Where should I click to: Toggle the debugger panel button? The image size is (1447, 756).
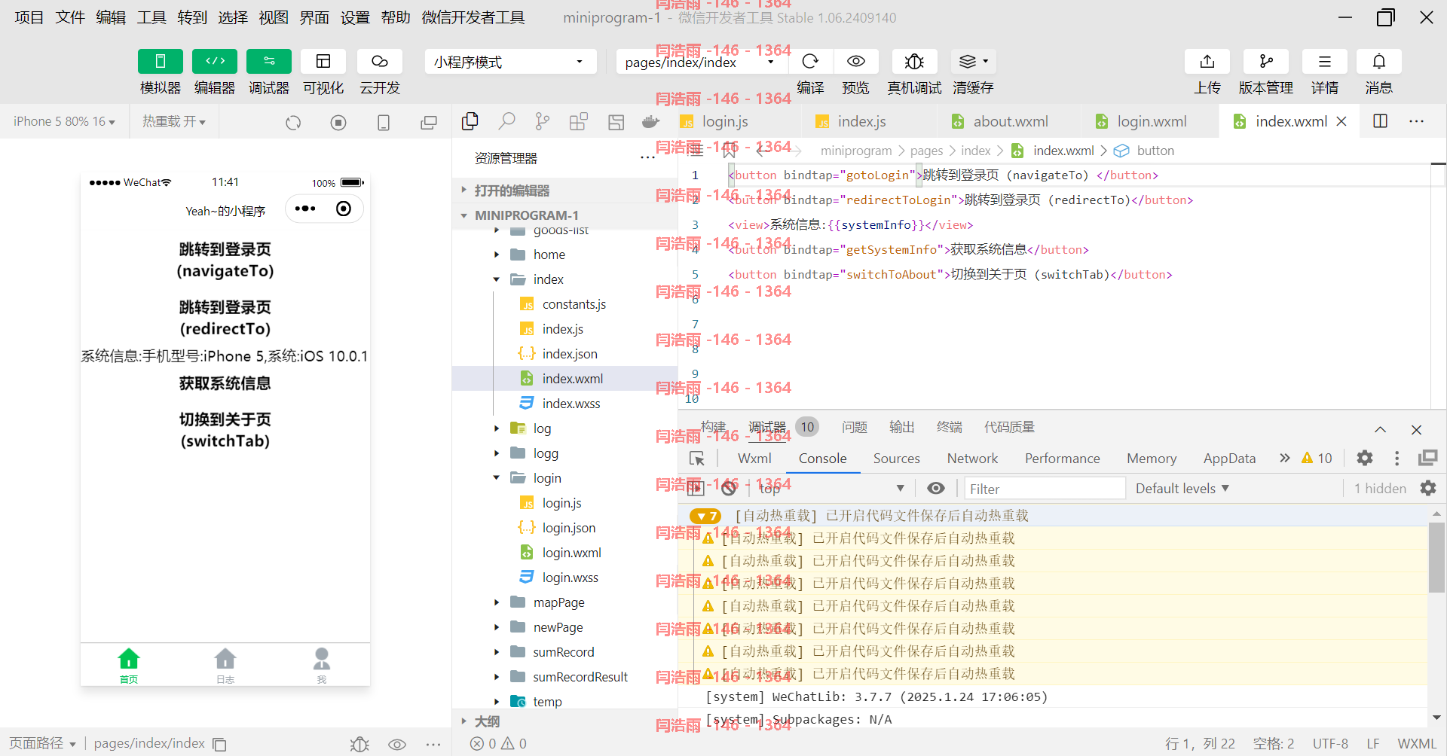pos(268,61)
